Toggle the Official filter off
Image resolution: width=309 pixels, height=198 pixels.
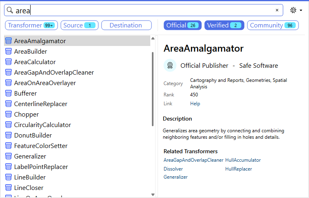point(182,25)
